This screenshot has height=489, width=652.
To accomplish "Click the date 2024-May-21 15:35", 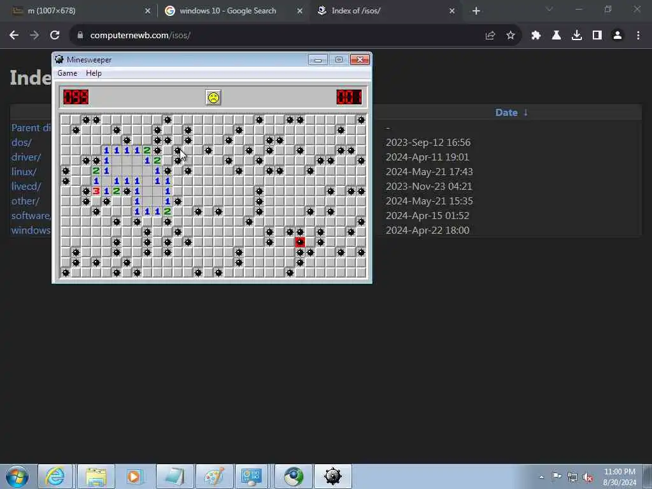I will (429, 201).
